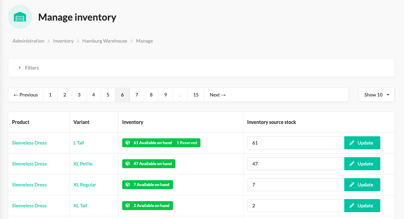Viewport: 404px width, 219px height.
Task: Click pencil icon in XL Petite Update button
Action: pyautogui.click(x=352, y=164)
